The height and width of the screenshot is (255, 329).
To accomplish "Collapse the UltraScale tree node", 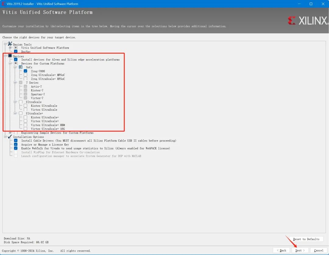I will [x=15, y=102].
